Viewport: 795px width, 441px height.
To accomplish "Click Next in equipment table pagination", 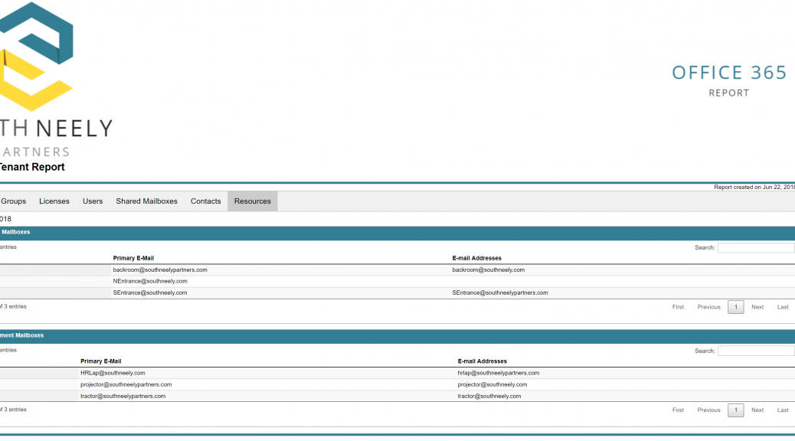I will 757,410.
